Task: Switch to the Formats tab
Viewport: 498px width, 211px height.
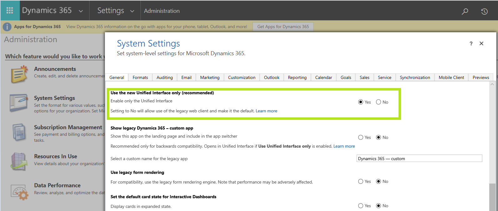Action: [x=140, y=77]
